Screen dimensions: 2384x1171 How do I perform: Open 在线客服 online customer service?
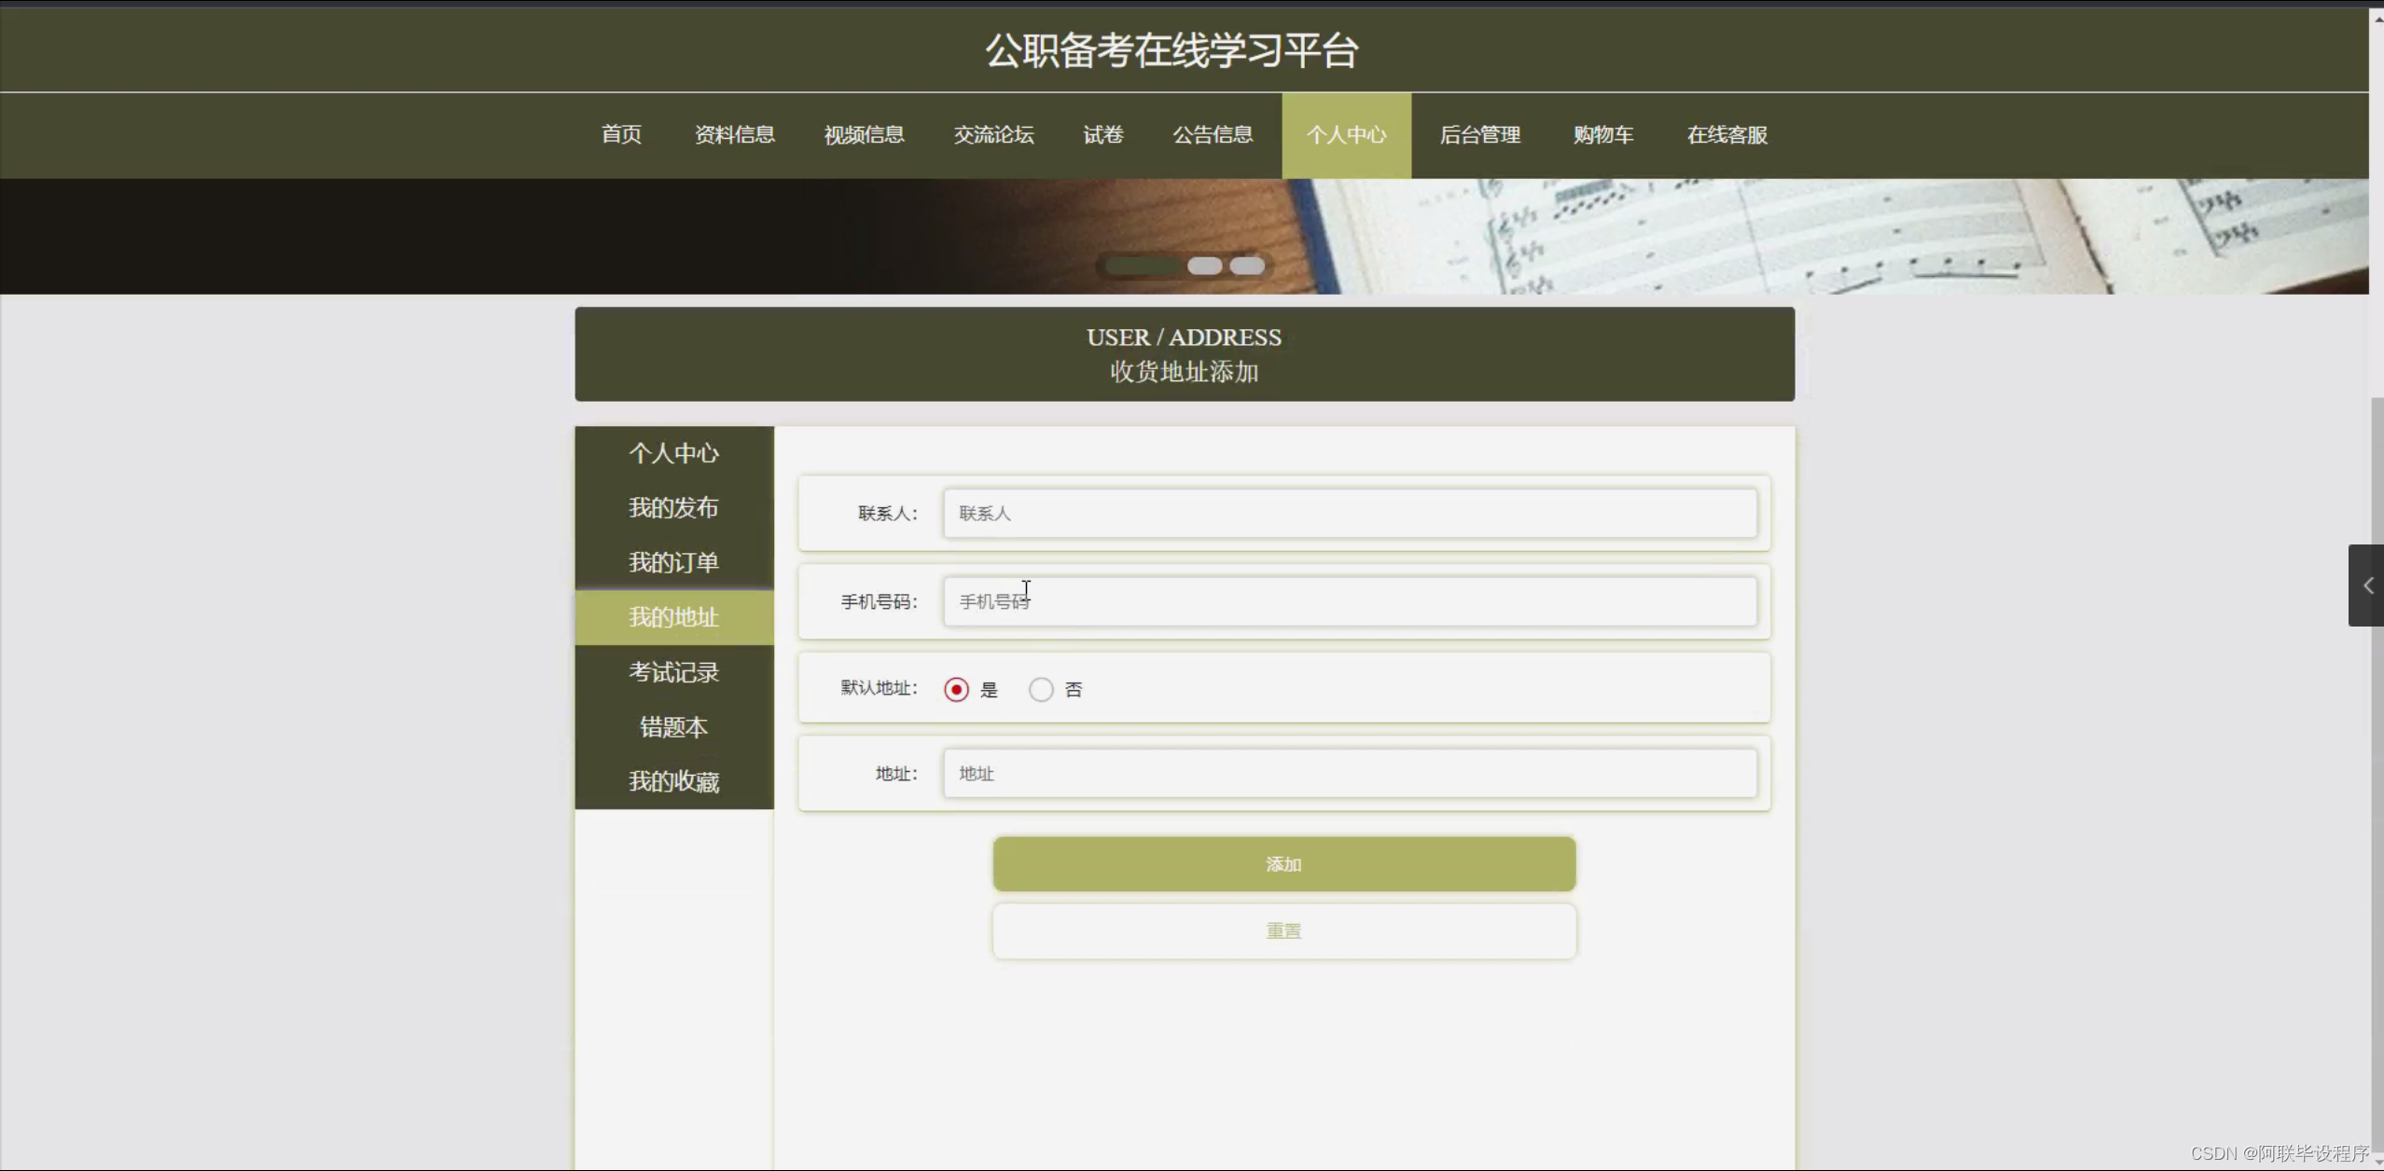click(x=1725, y=135)
